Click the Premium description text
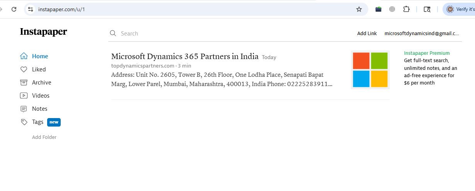 pos(431,72)
